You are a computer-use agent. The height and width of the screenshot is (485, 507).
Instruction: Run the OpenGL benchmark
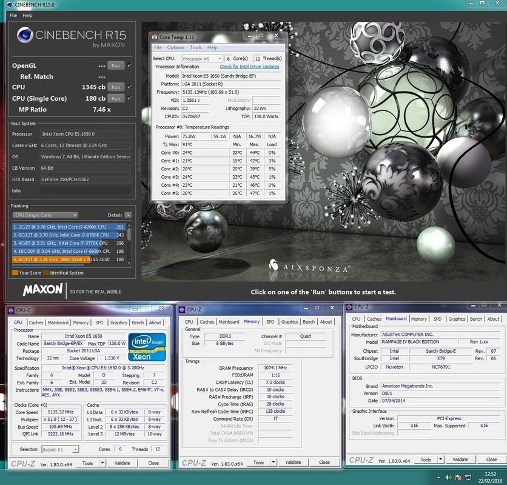[116, 65]
